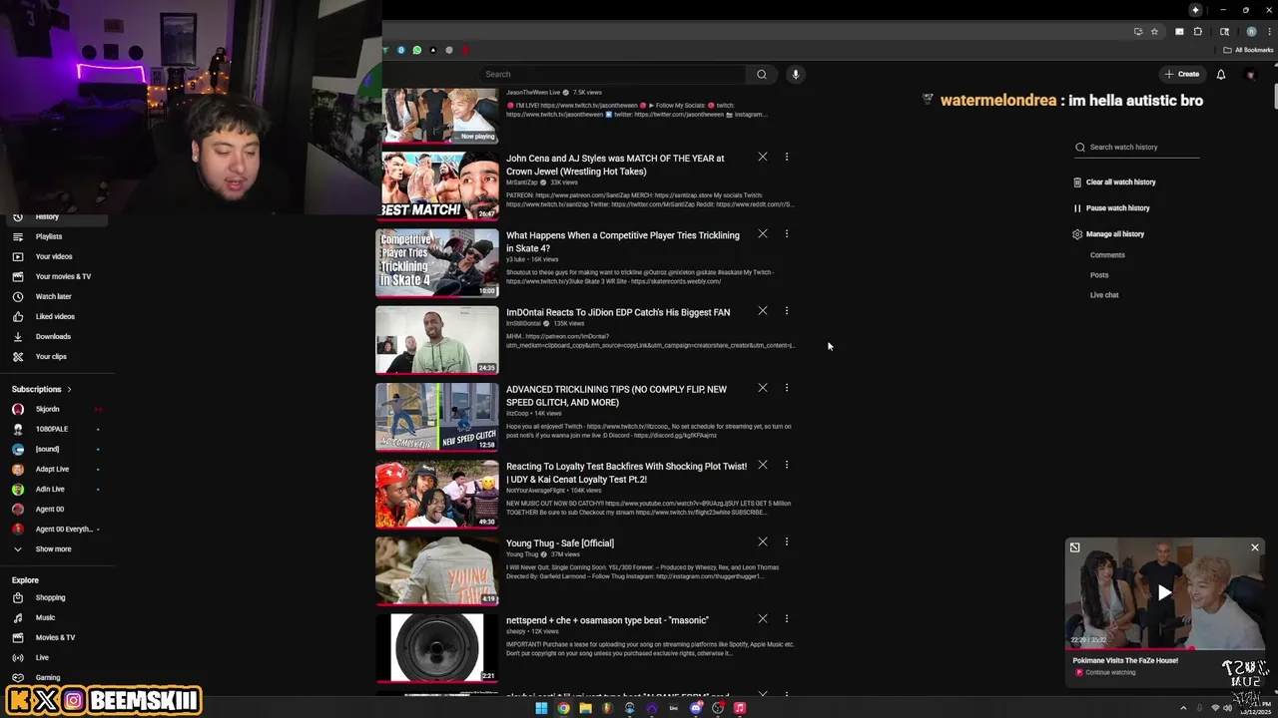Open Chrome extensions puzzle icon
Image resolution: width=1278 pixels, height=718 pixels.
click(x=1198, y=32)
